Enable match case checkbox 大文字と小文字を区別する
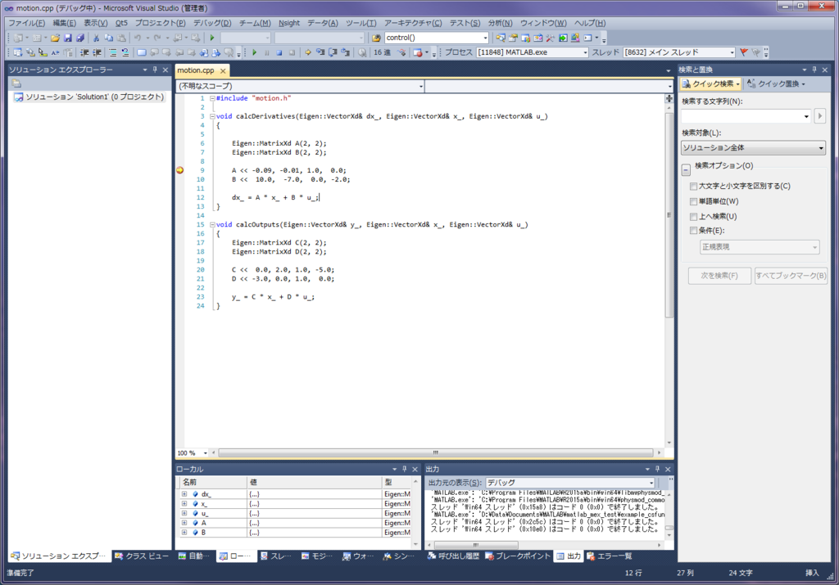839x585 pixels. (x=693, y=186)
